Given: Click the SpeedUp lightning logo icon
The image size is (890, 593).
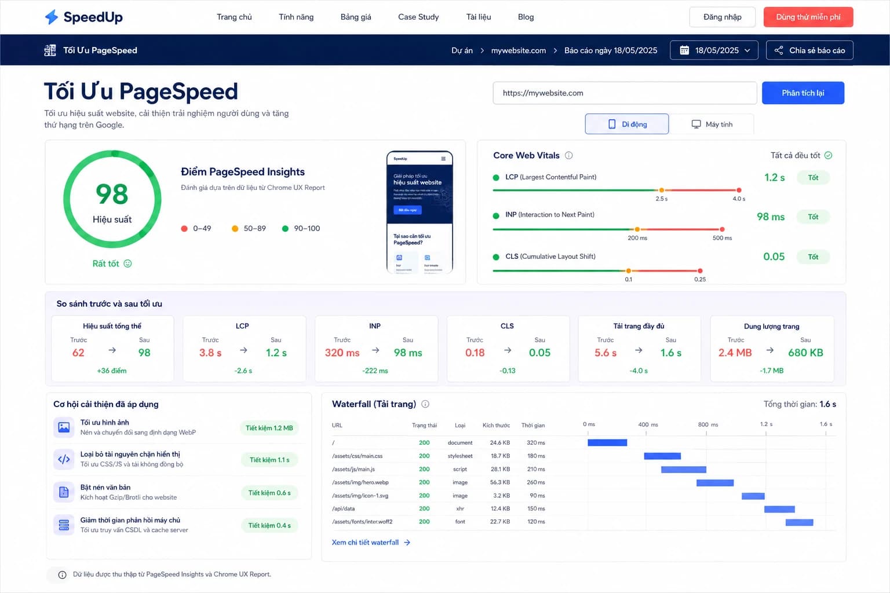Looking at the screenshot, I should tap(52, 17).
